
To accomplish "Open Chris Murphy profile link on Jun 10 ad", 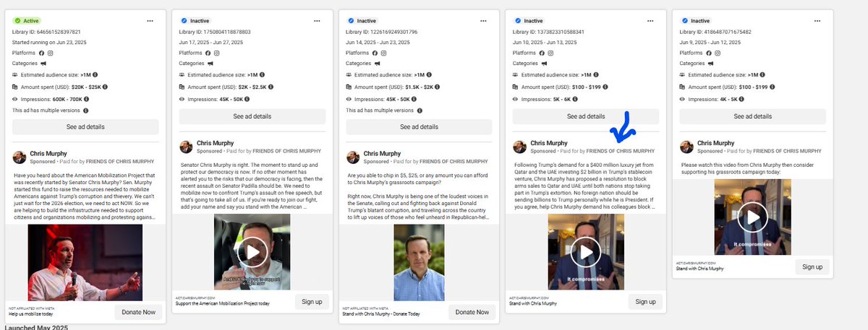I will click(x=549, y=143).
